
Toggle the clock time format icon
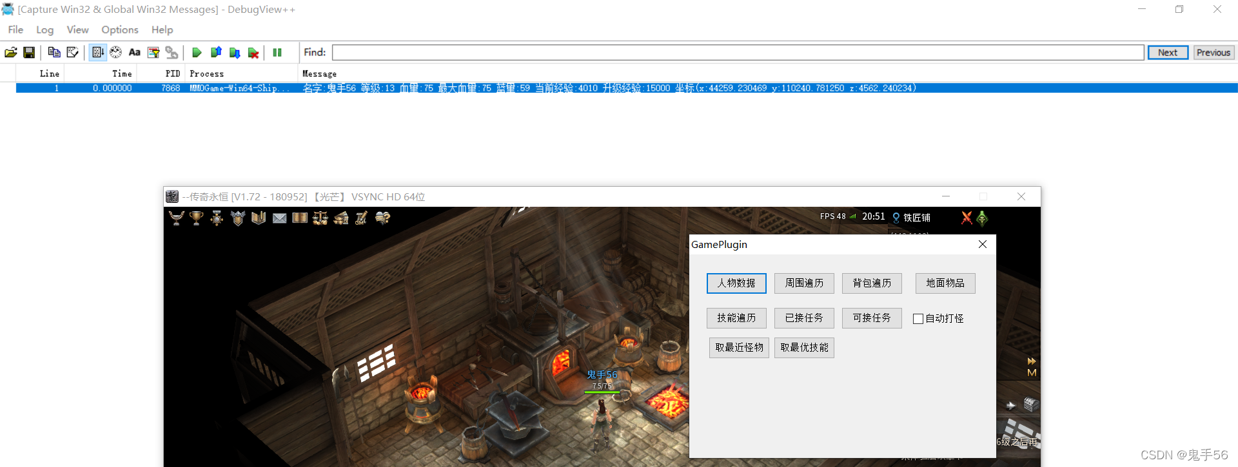[x=116, y=53]
